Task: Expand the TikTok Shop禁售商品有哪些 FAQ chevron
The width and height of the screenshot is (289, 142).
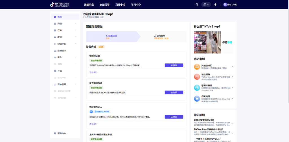Action: (232, 133)
